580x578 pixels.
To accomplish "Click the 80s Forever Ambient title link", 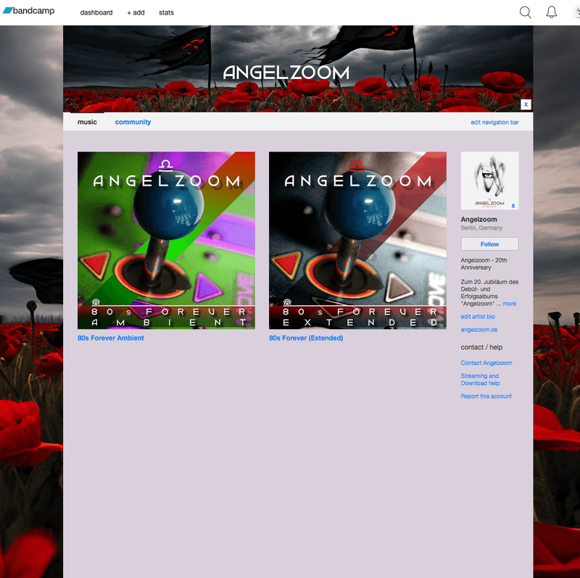I will (x=111, y=338).
